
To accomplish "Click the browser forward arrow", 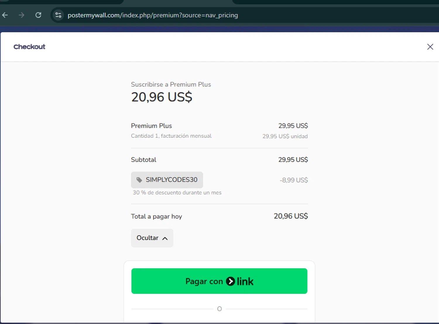I will pyautogui.click(x=21, y=15).
